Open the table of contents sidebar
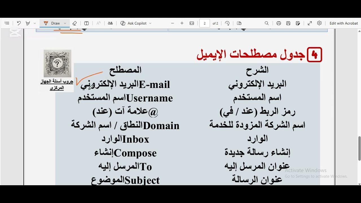The width and height of the screenshot is (361, 203). pos(7,23)
